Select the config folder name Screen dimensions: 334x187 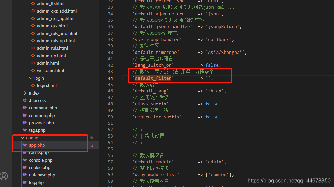(x=32, y=138)
